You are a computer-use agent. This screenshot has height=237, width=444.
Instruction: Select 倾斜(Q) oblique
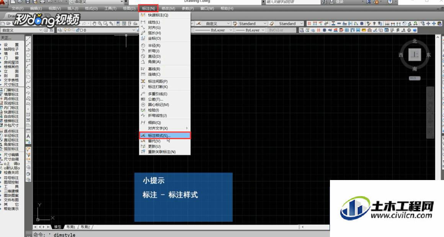pos(165,122)
